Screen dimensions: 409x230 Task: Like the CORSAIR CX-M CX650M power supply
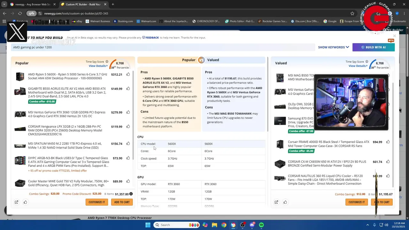point(388,162)
